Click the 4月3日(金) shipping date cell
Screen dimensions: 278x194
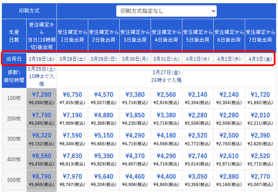click(x=261, y=58)
